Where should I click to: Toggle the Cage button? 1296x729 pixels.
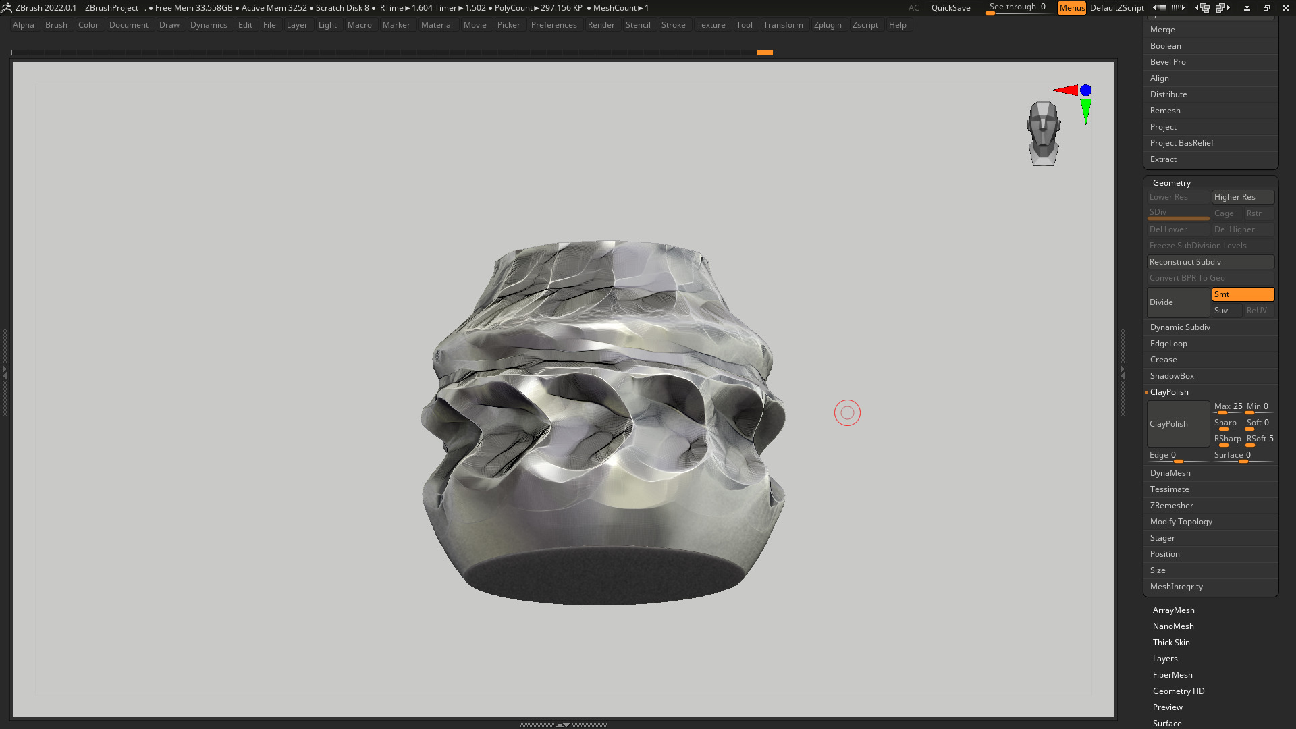tap(1226, 213)
